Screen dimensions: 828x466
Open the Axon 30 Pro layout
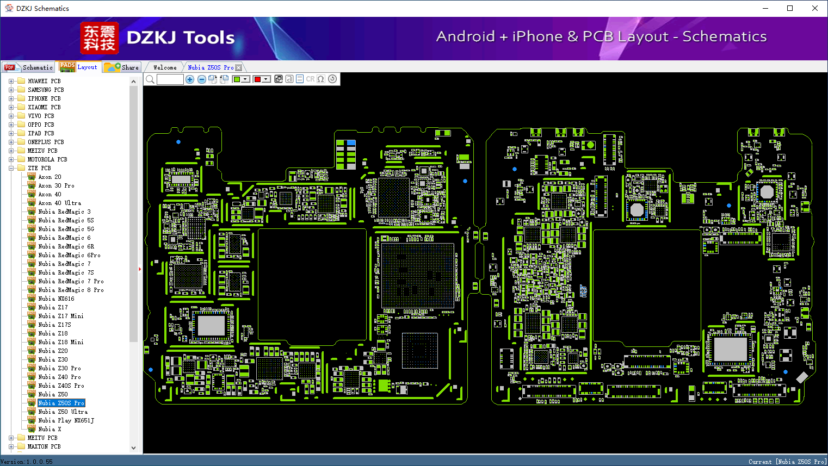coord(56,185)
